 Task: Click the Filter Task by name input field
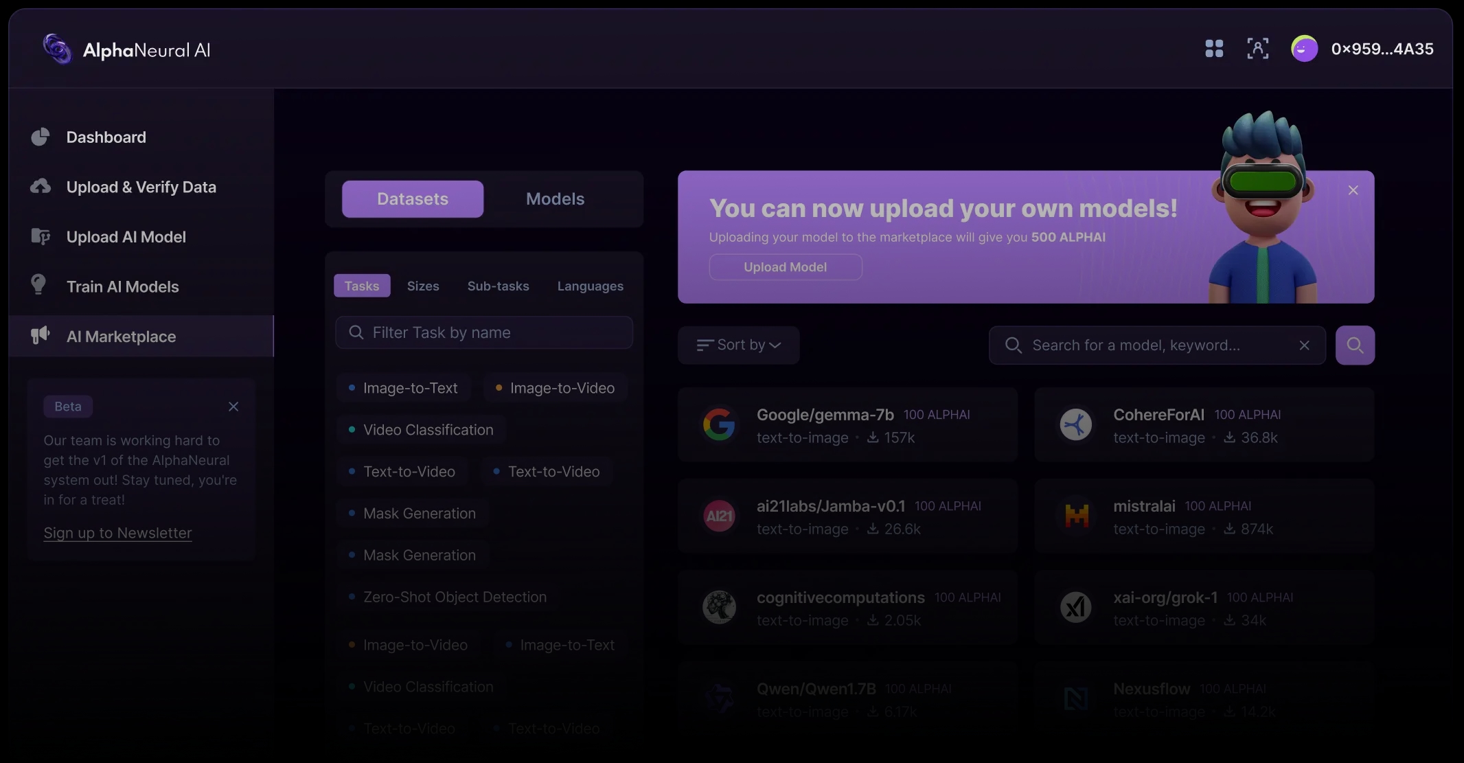point(484,332)
